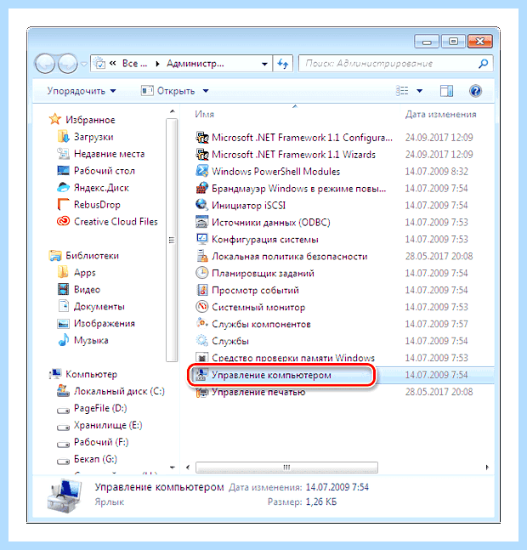Click the 'Службы' gear icon

point(202,341)
